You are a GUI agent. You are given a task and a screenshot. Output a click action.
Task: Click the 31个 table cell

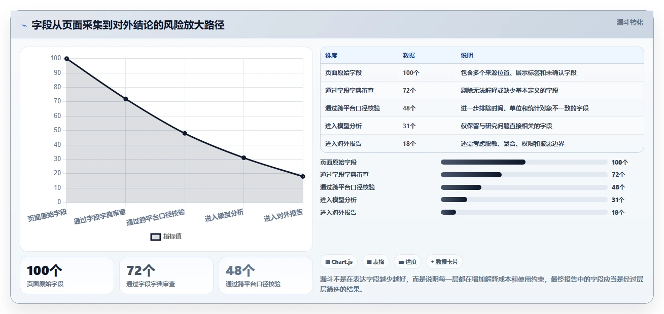click(x=409, y=126)
